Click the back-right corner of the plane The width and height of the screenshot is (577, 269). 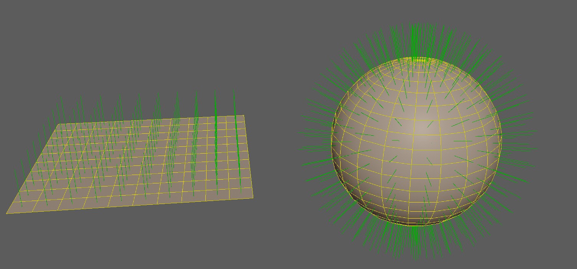pyautogui.click(x=244, y=115)
